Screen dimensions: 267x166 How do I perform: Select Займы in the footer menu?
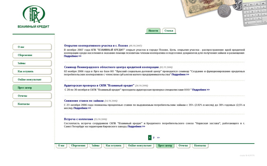pos(96,146)
